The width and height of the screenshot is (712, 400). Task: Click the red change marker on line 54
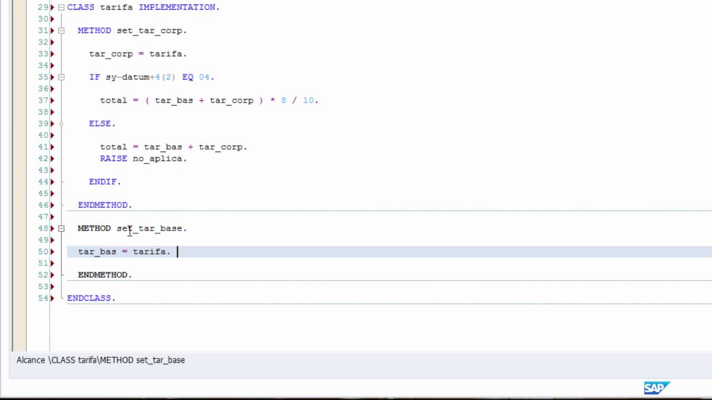pyautogui.click(x=52, y=298)
